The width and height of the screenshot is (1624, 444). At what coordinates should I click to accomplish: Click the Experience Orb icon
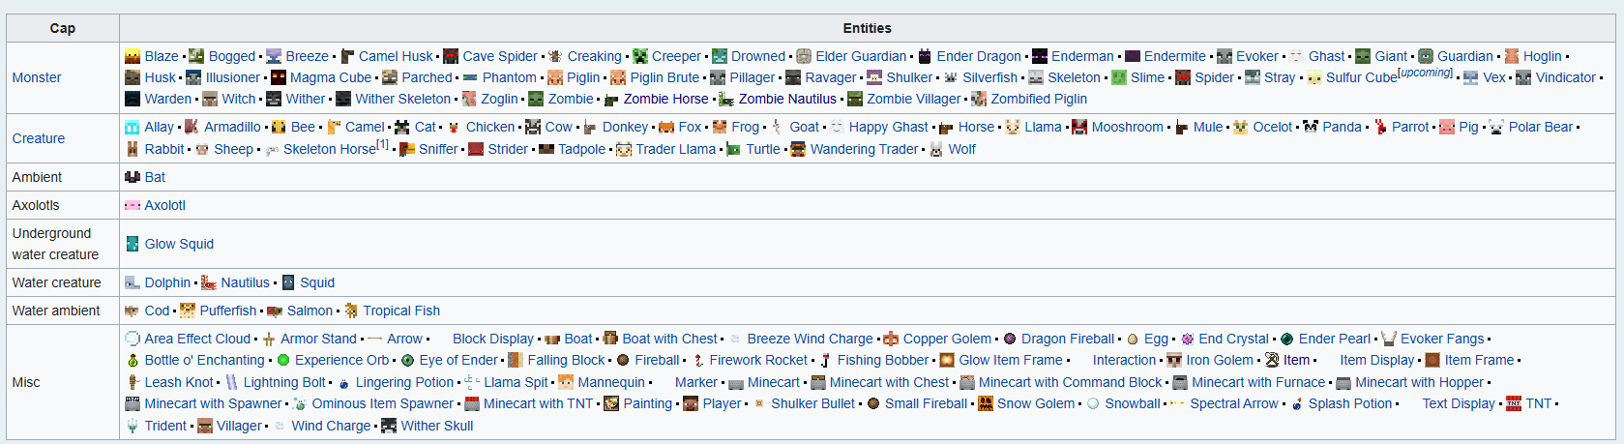tap(283, 360)
